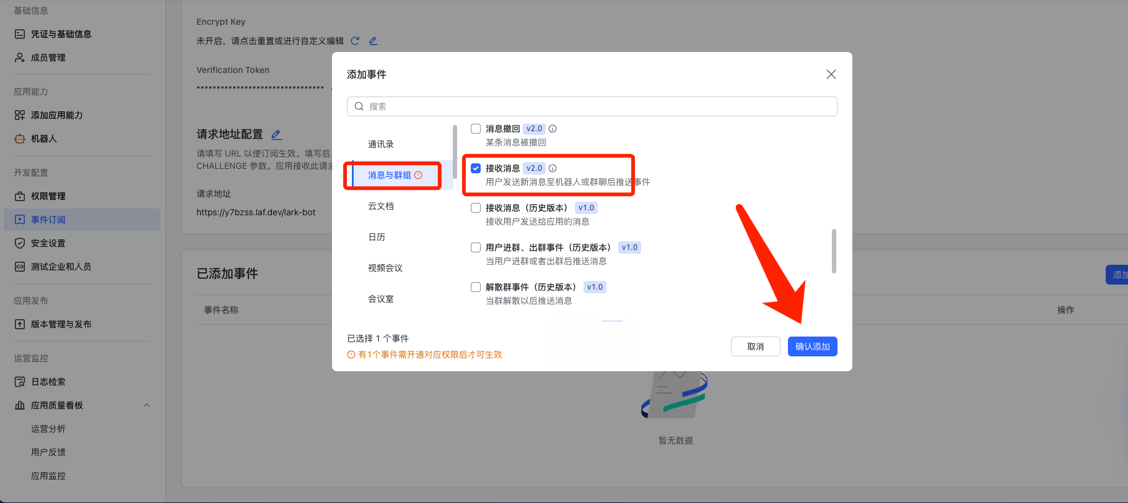
Task: Click the 凭证与基础信息 sidebar icon
Action: (20, 34)
